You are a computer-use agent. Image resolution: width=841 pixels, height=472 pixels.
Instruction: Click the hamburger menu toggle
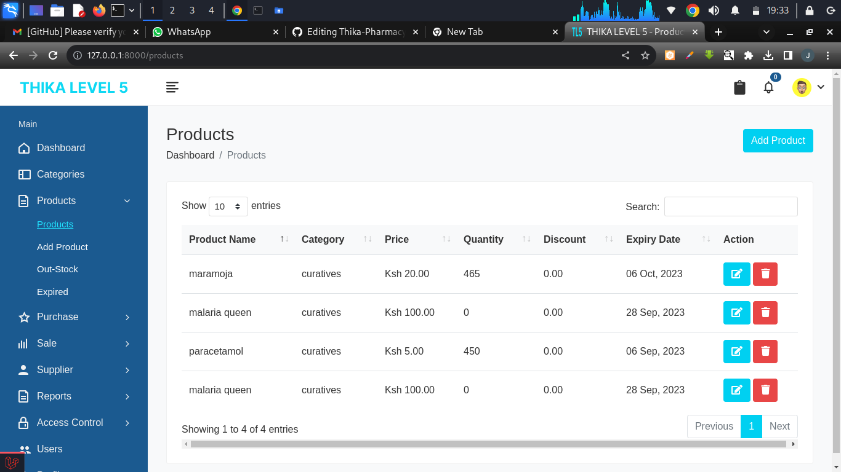pyautogui.click(x=172, y=87)
